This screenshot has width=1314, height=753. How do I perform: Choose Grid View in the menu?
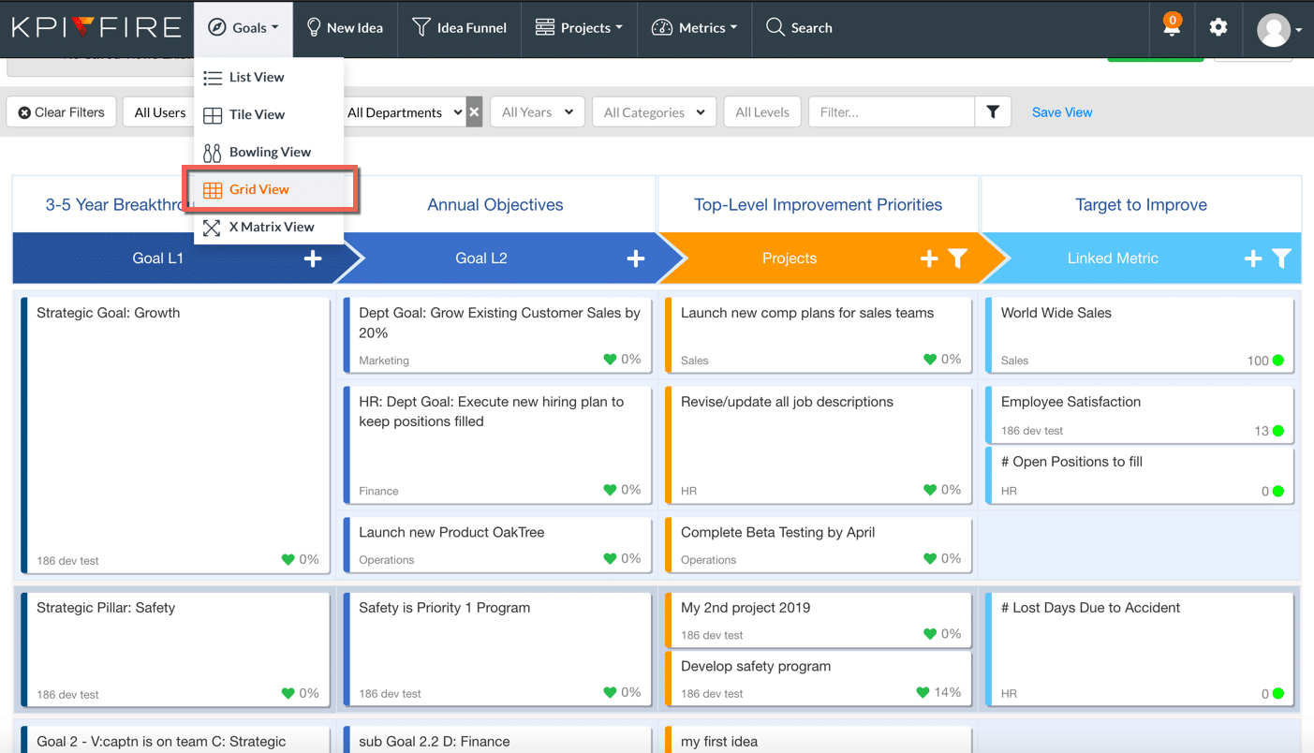tap(269, 189)
